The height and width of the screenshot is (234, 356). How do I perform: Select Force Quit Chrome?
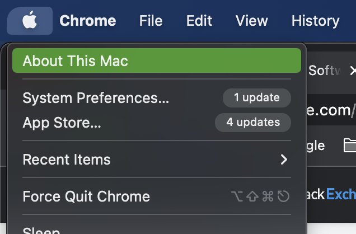[86, 196]
